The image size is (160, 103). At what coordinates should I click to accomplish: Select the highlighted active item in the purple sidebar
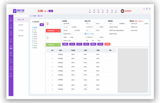(11, 47)
